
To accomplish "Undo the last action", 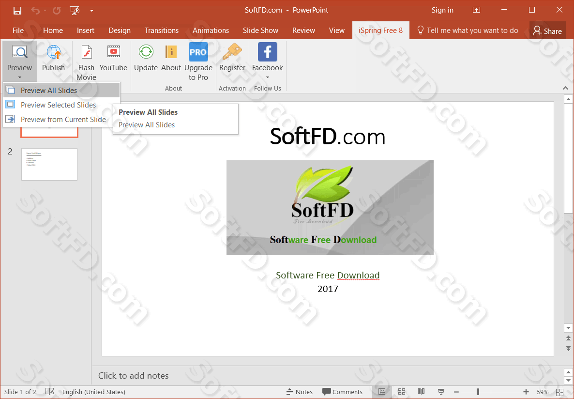I will (35, 10).
